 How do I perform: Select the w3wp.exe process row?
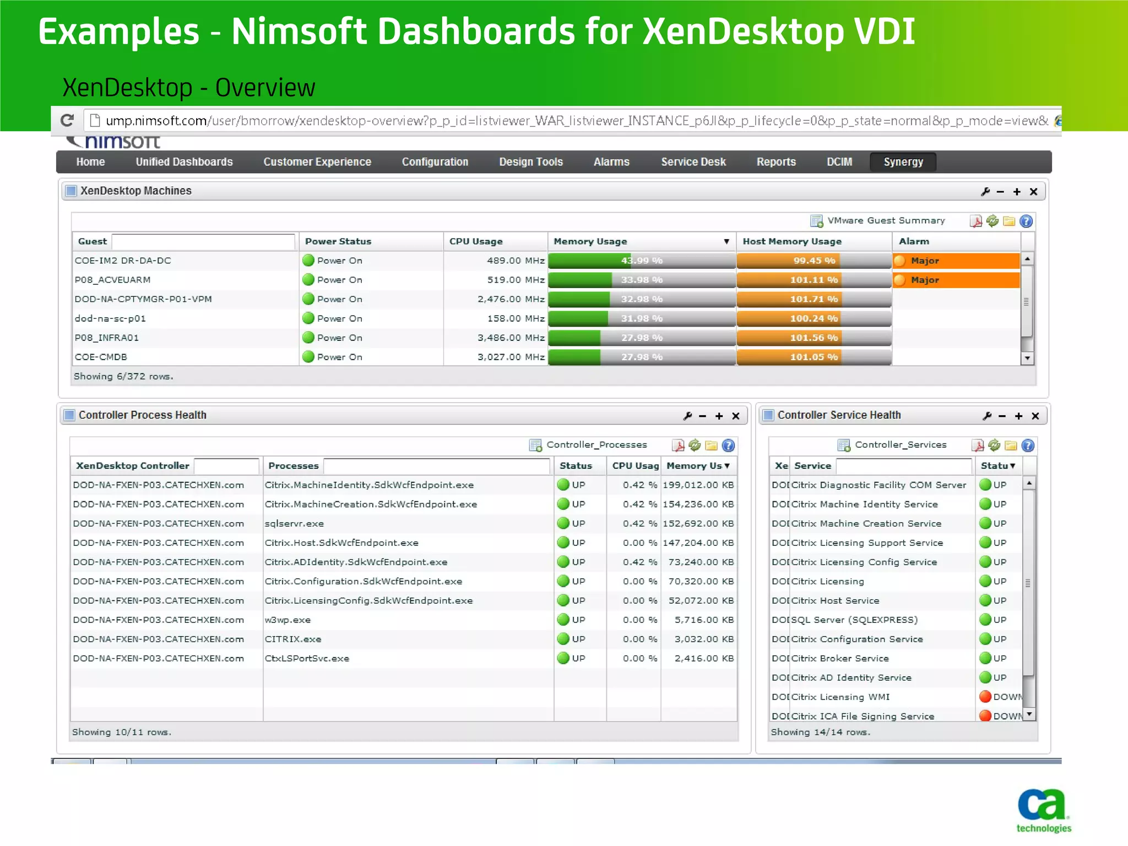pos(404,620)
